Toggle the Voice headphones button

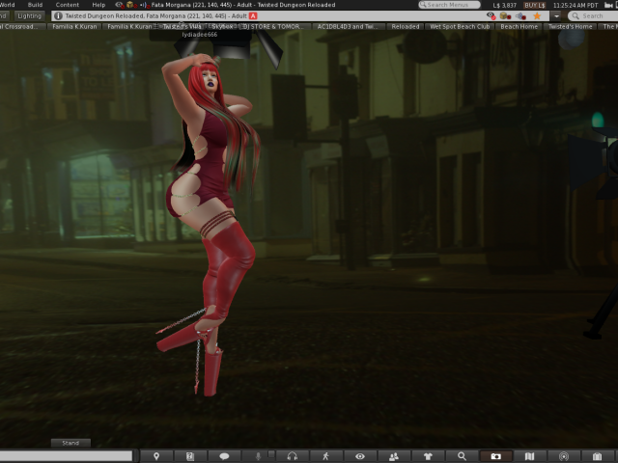click(x=292, y=456)
